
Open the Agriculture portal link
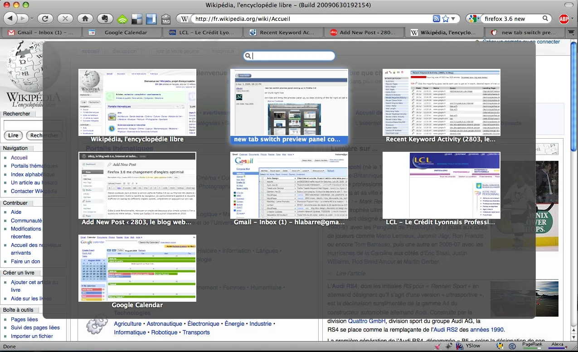pos(128,324)
